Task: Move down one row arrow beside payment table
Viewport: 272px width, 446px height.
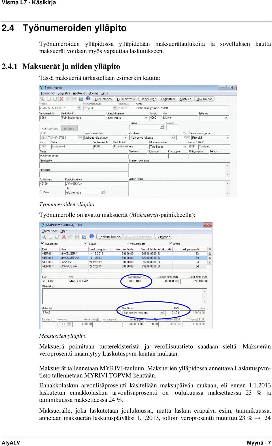Action: pos(210,258)
